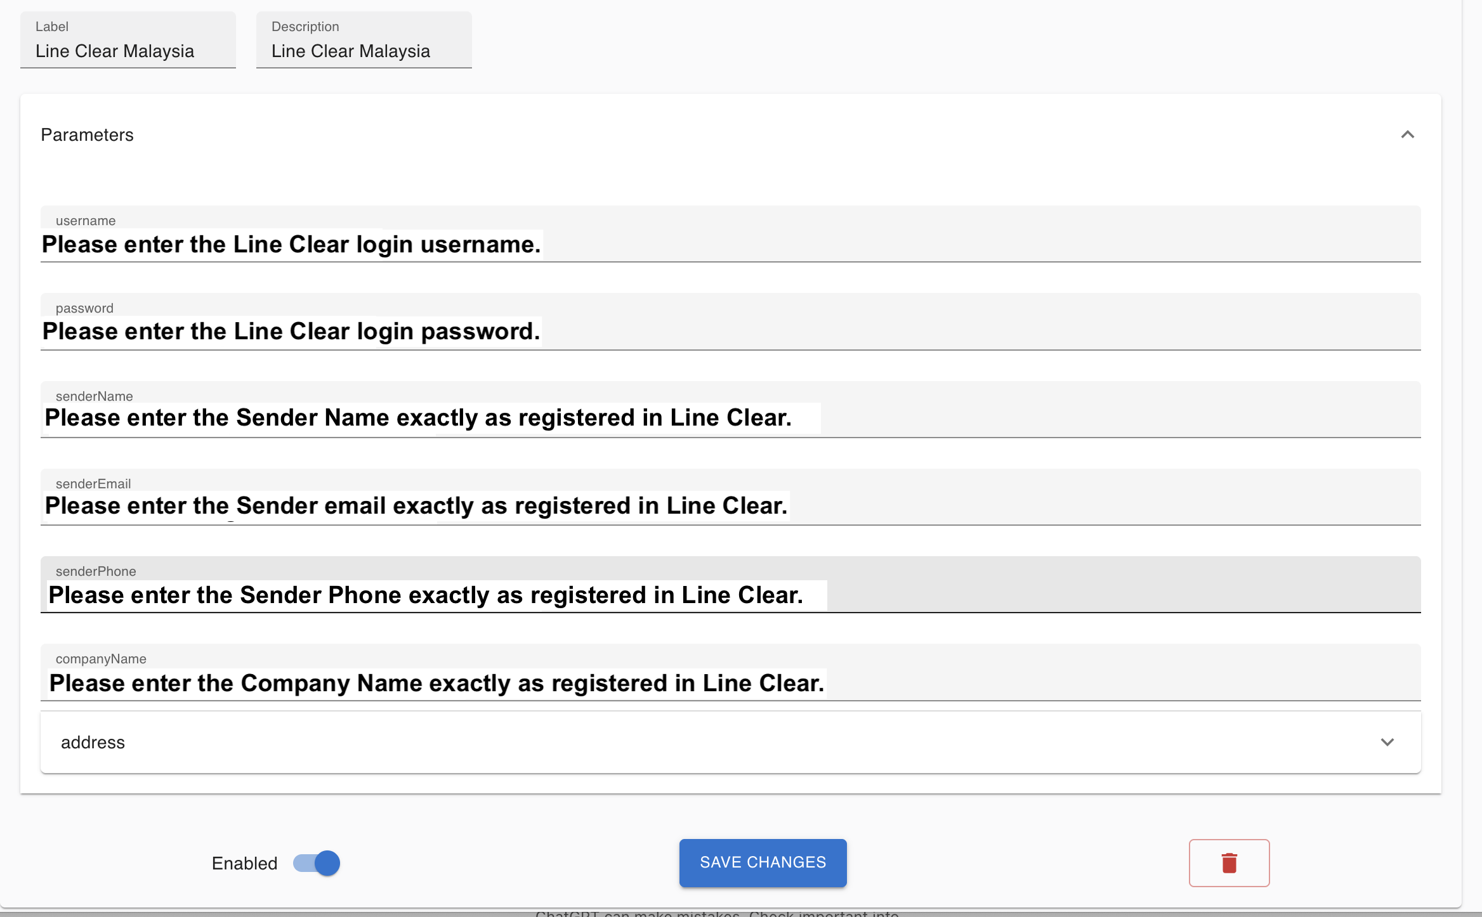
Task: Select the senderName input field
Action: click(x=1079, y=419)
